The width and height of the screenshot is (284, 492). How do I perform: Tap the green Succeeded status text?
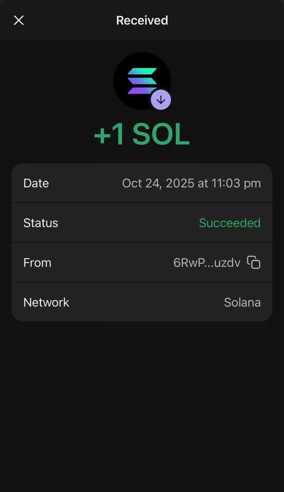point(229,223)
